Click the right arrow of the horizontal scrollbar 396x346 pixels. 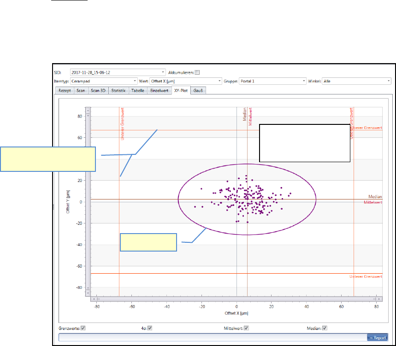[378, 299]
